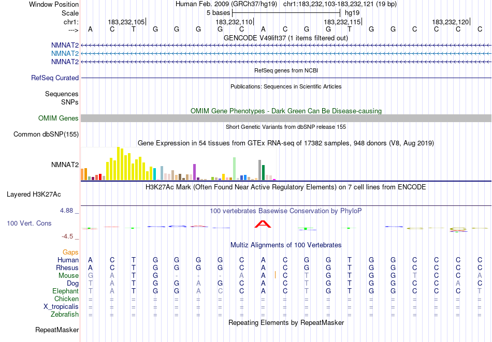Click the RepeatMasker track label
Image resolution: width=492 pixels, height=342 pixels.
pos(57,330)
